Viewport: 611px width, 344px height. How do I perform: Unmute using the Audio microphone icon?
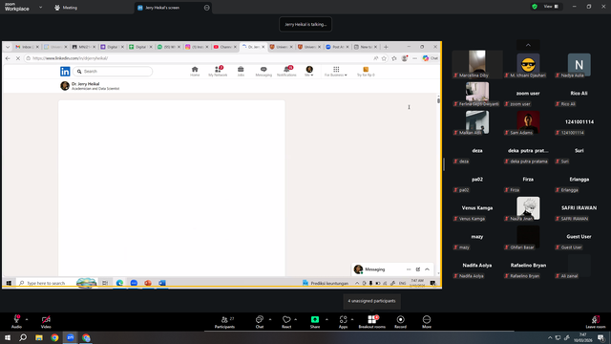[17, 319]
